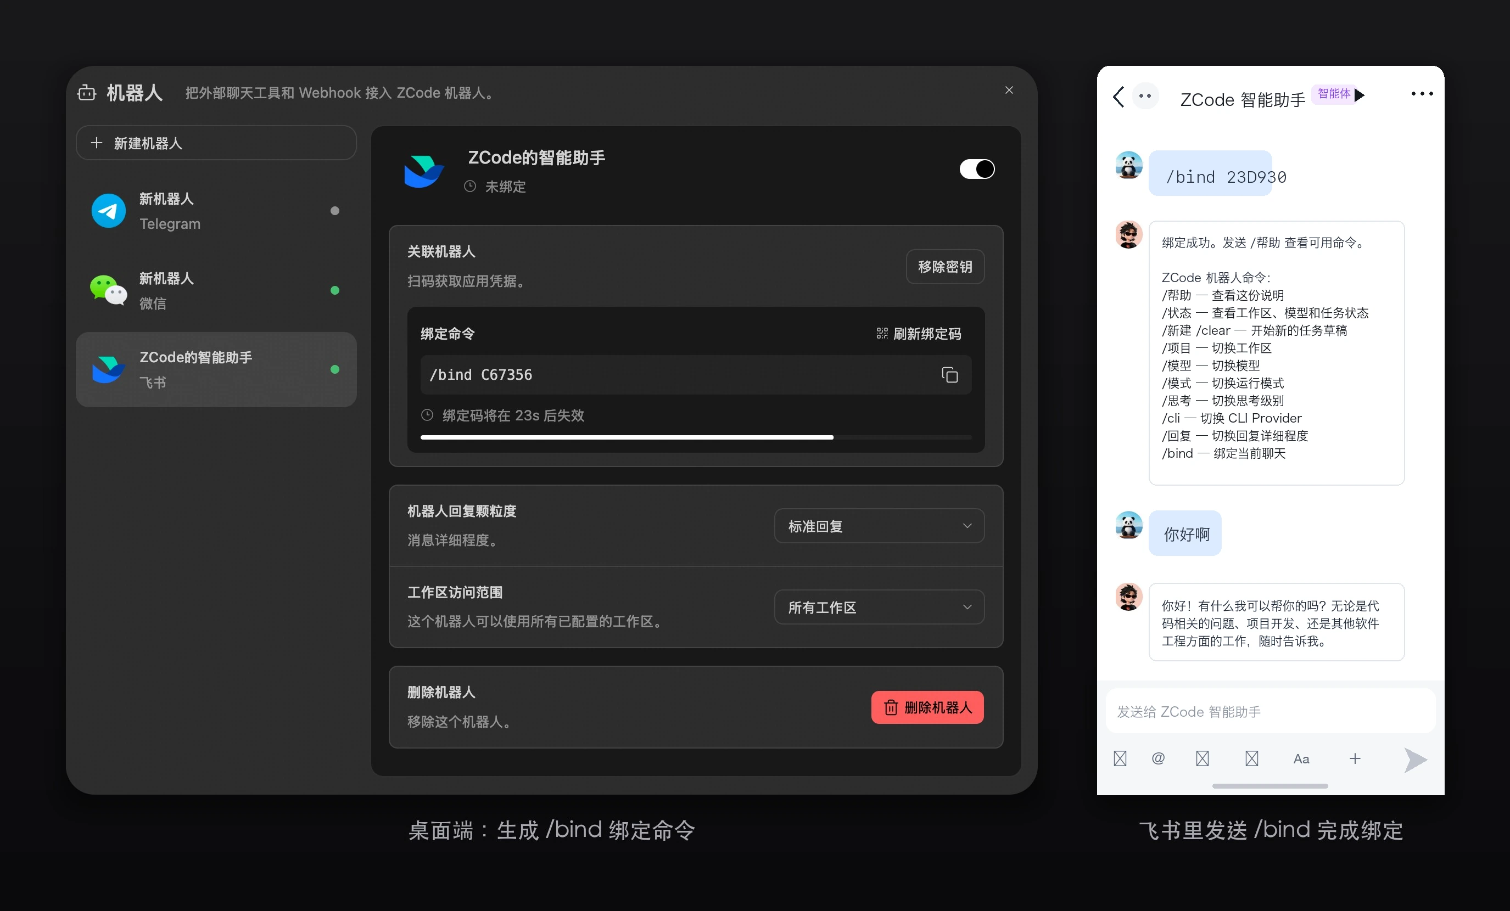1510x911 pixels.
Task: Click the bot avatar beside 你好！ reply
Action: 1129,597
